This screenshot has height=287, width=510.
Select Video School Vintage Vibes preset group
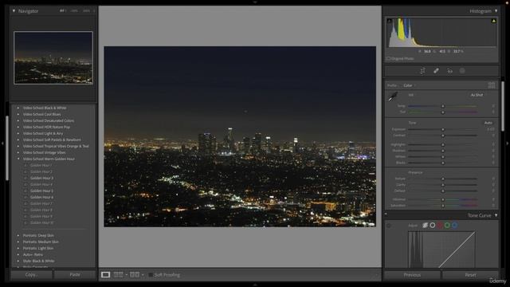(44, 152)
